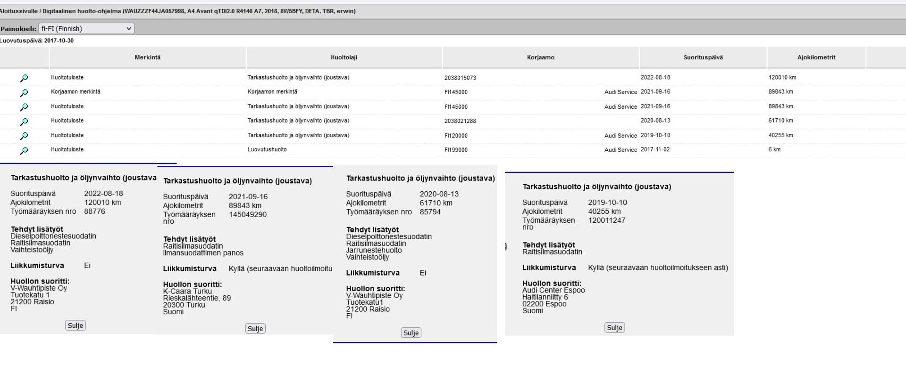The image size is (906, 382).
Task: Click work order number 88776
Action: (x=94, y=211)
